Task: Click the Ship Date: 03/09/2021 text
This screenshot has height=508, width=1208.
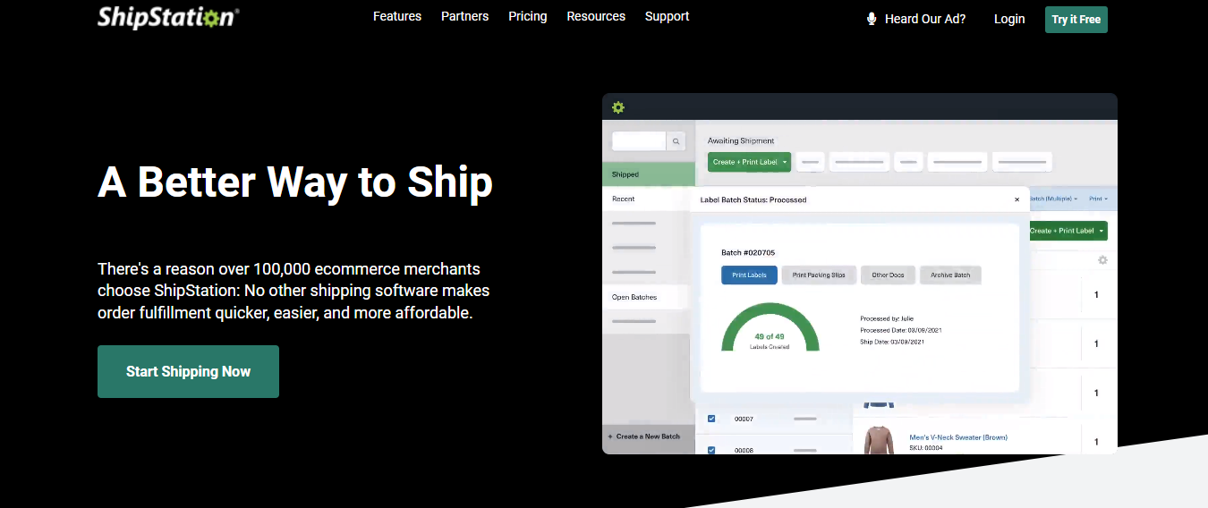Action: click(892, 342)
